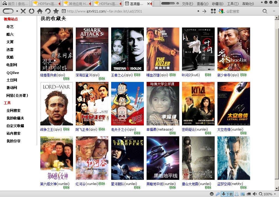
Task: Go to the browser home page icon
Action: (40, 11)
